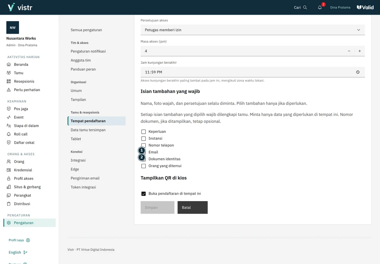380x264 pixels.
Task: Click the Pos jaga shield icon
Action: (x=9, y=109)
